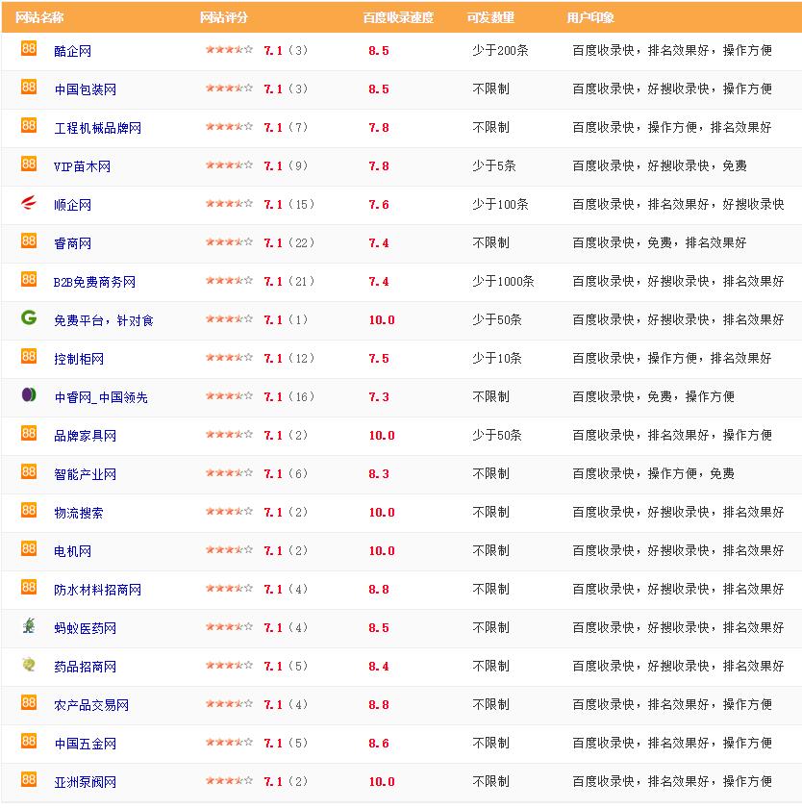
Task: Open the 酷企网 link
Action: point(73,51)
